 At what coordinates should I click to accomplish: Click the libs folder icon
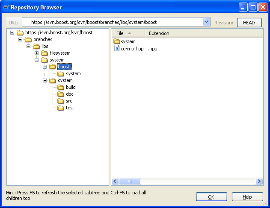pos(36,46)
